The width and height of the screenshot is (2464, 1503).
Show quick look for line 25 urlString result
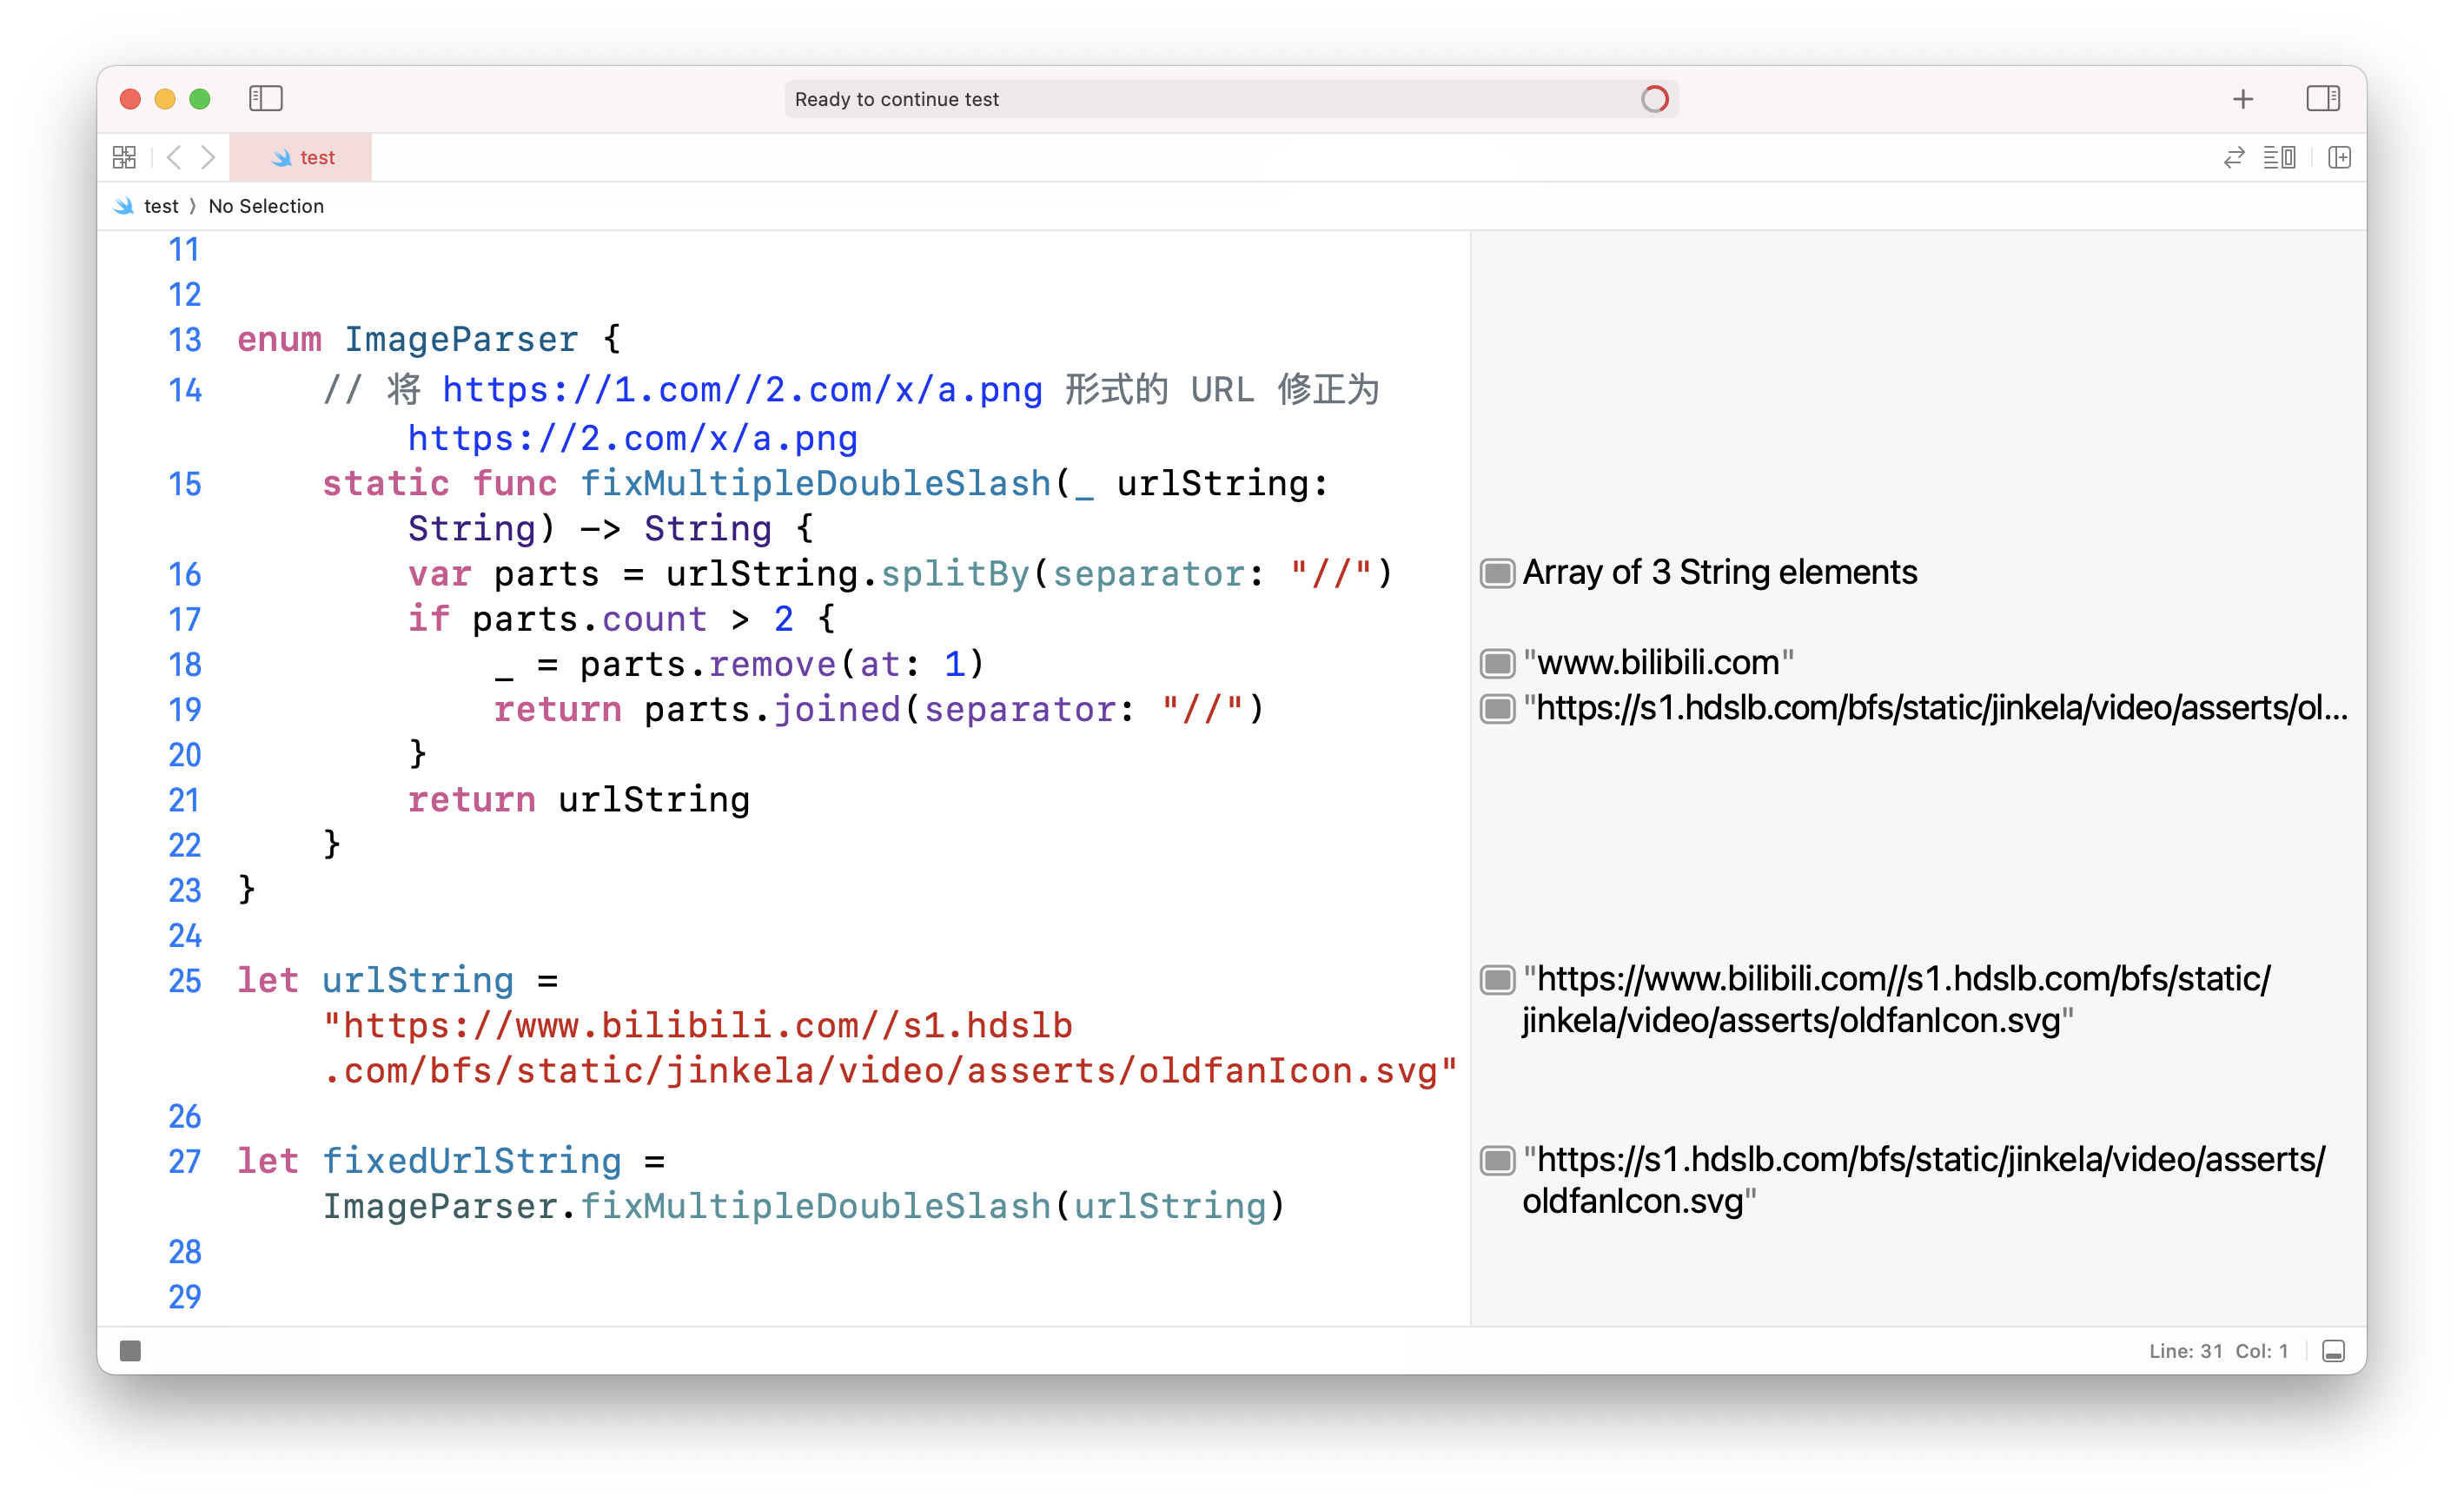pos(1497,979)
